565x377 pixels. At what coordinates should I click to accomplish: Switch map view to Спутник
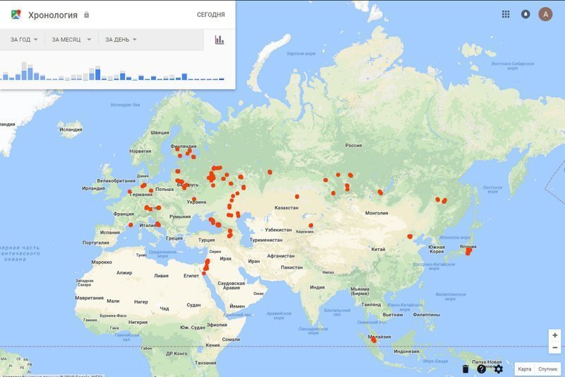point(547,369)
